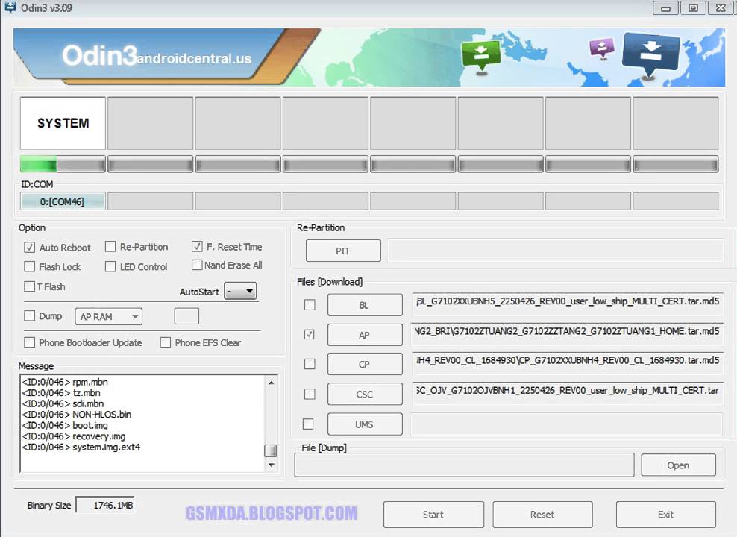The width and height of the screenshot is (737, 537).
Task: Click the SYSTEM status box
Action: [63, 123]
